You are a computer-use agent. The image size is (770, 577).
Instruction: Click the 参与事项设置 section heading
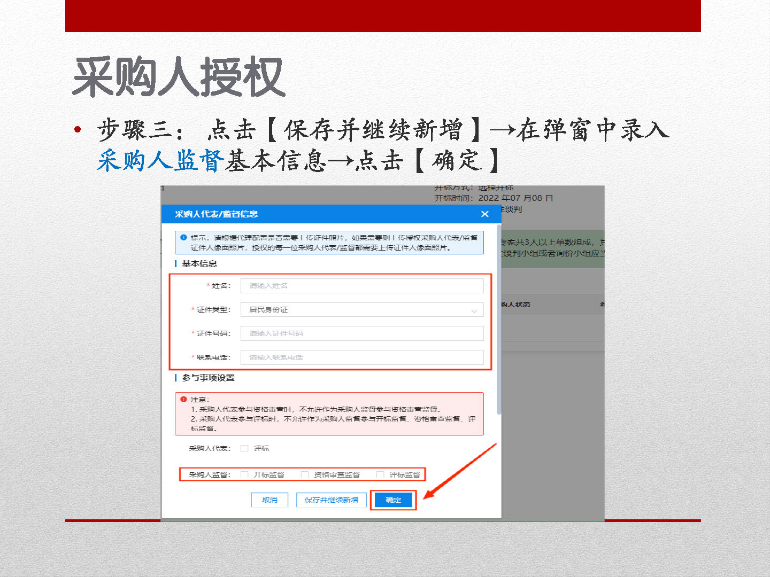coord(208,378)
